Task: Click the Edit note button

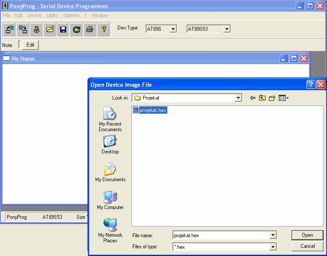Action: point(30,45)
